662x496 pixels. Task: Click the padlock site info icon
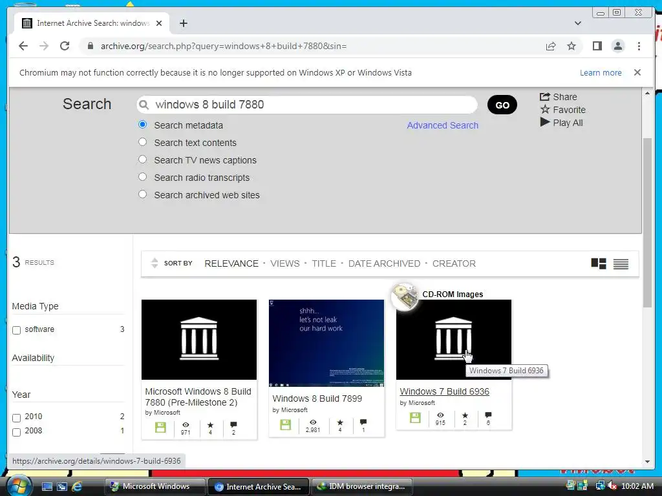(91, 46)
